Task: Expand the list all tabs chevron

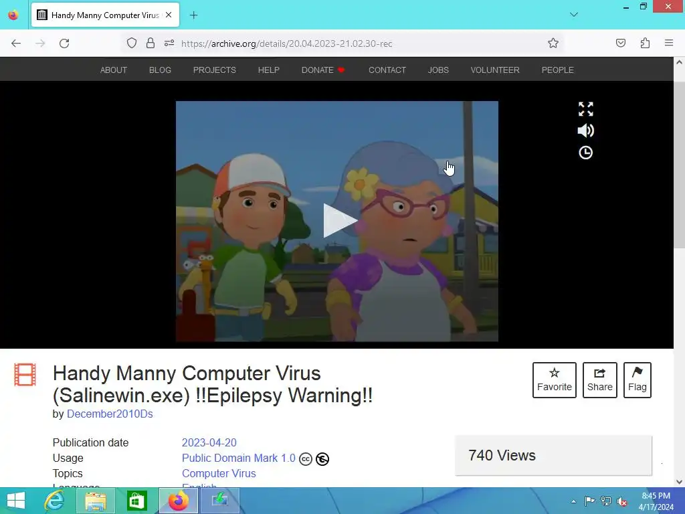Action: (574, 15)
